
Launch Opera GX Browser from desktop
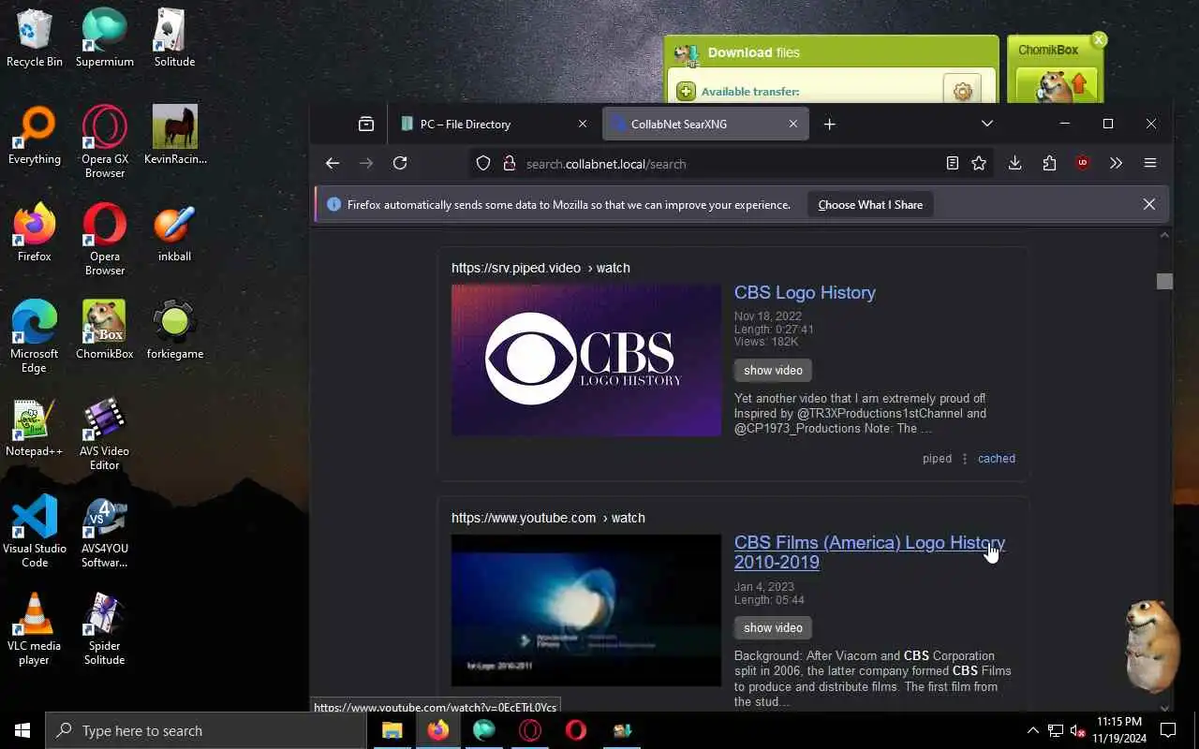[105, 141]
